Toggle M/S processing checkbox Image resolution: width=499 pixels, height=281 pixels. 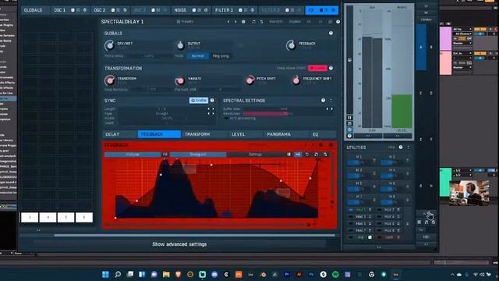pos(226,118)
